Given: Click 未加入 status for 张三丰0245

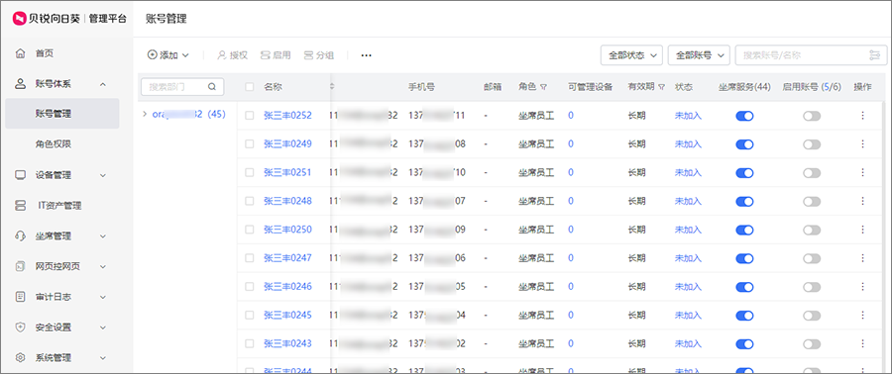Looking at the screenshot, I should pyautogui.click(x=689, y=315).
